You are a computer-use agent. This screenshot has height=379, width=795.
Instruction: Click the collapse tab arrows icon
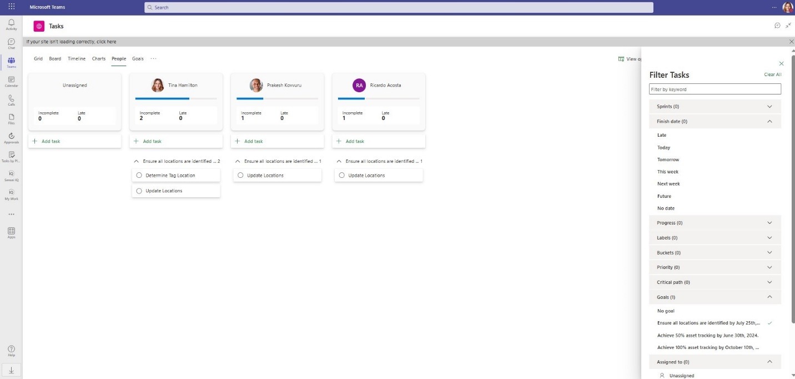(x=788, y=26)
